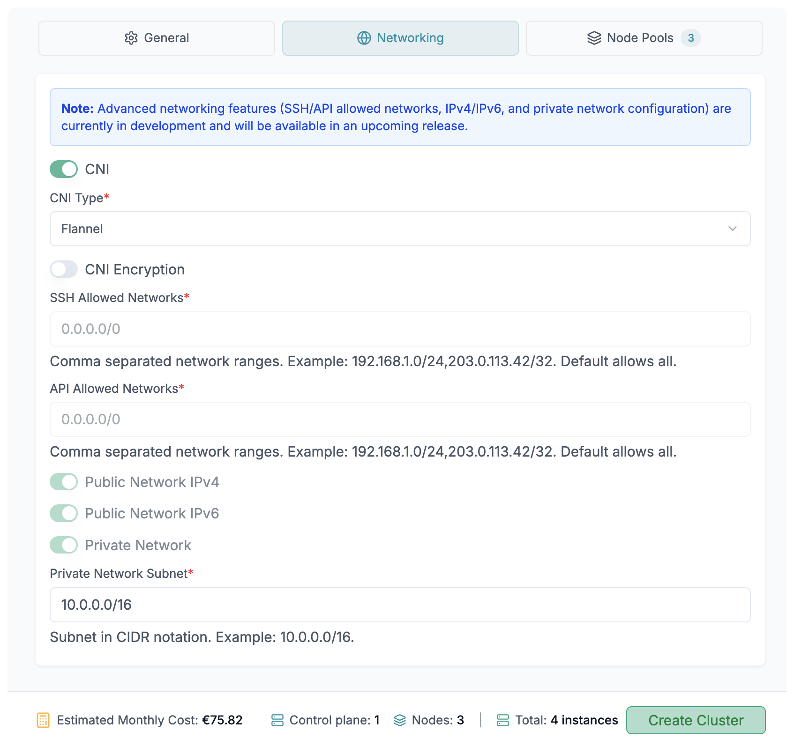Switch to the General tab
794x753 pixels.
point(157,38)
